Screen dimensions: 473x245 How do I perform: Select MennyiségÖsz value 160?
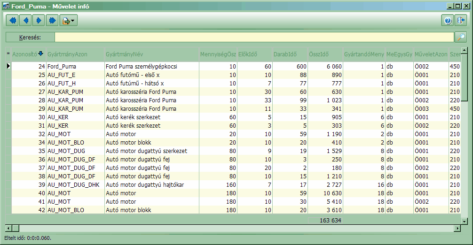coord(218,184)
